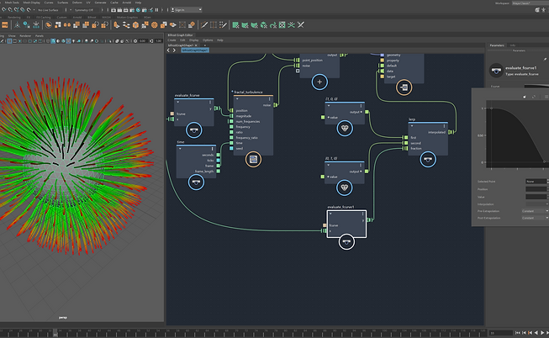Open the Arnold menu in main menu bar
The image size is (549, 338).
127,3
